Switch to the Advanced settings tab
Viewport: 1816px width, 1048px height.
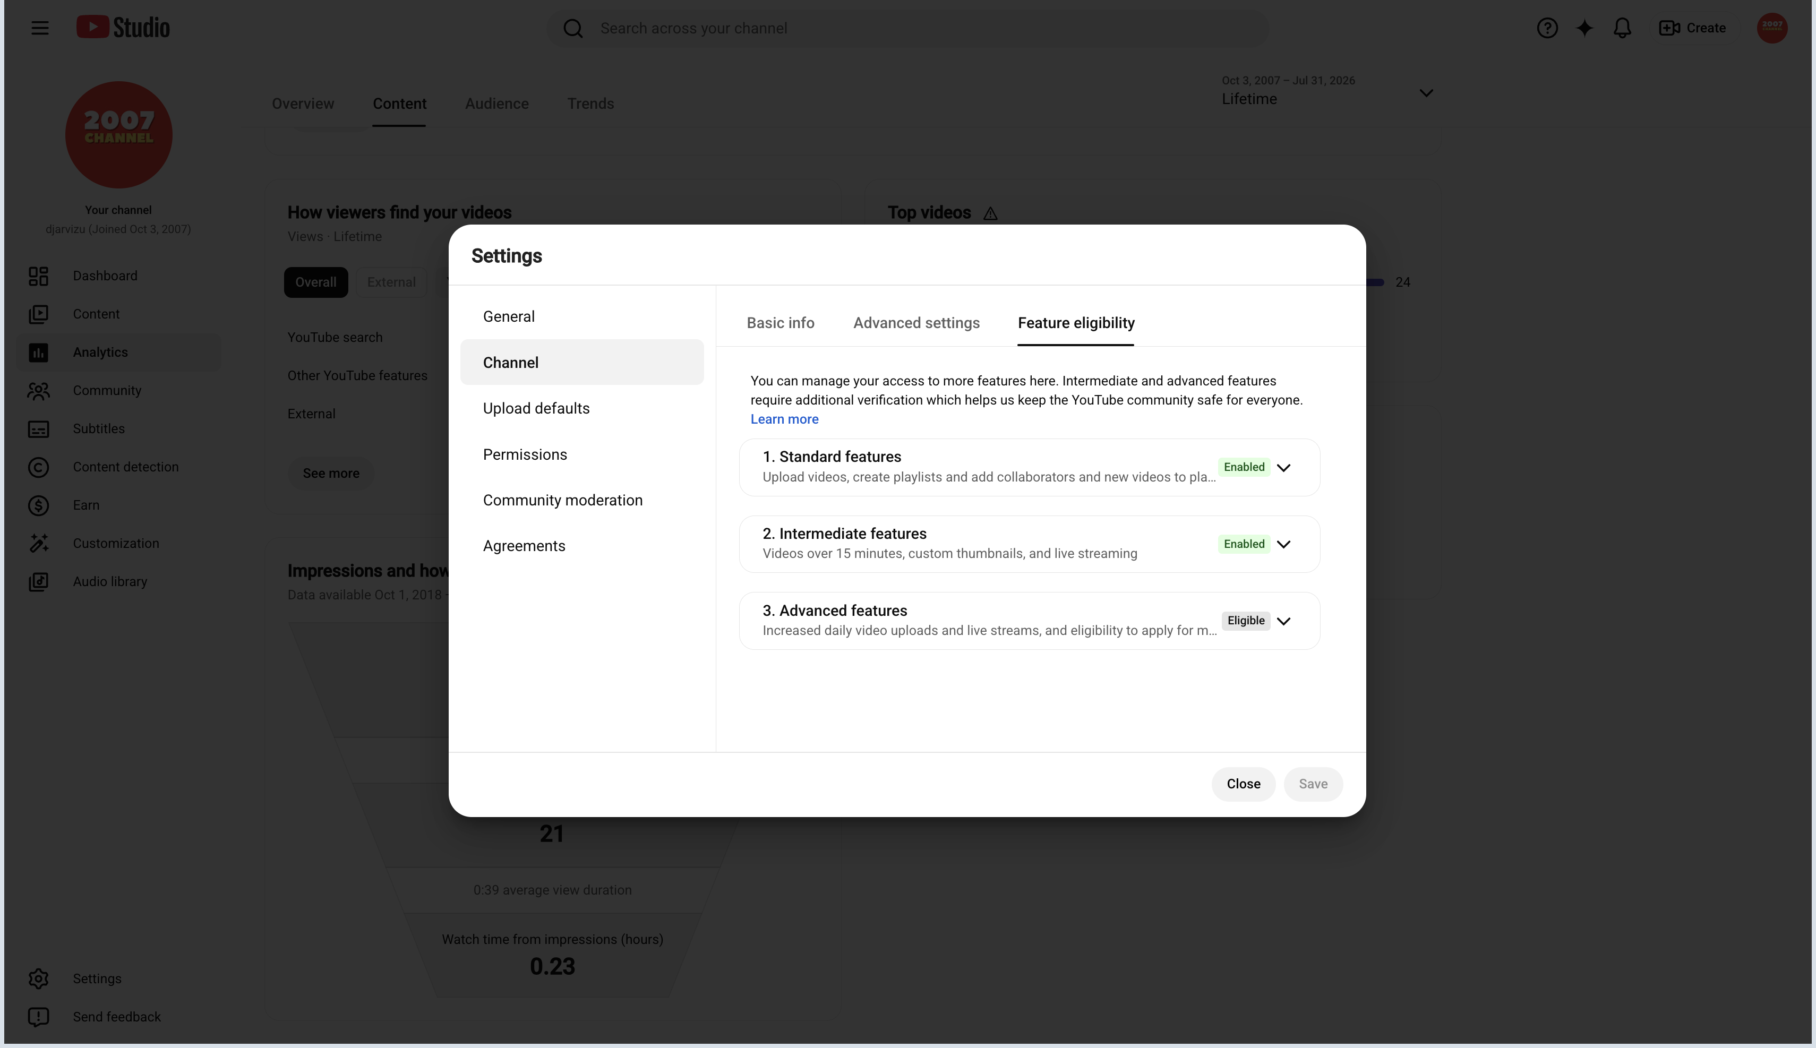[x=916, y=323]
